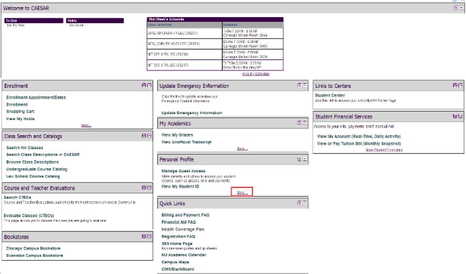Open the Enrollment link under Enrollment Appointment/Dates
The width and height of the screenshot is (466, 274).
(x=17, y=104)
